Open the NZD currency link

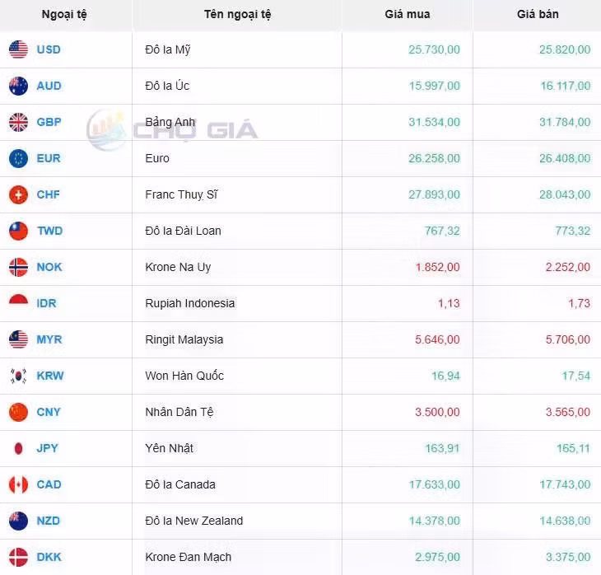(x=49, y=521)
